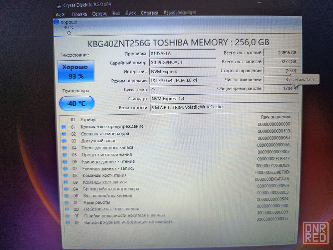Open the Правка menu

79,14
